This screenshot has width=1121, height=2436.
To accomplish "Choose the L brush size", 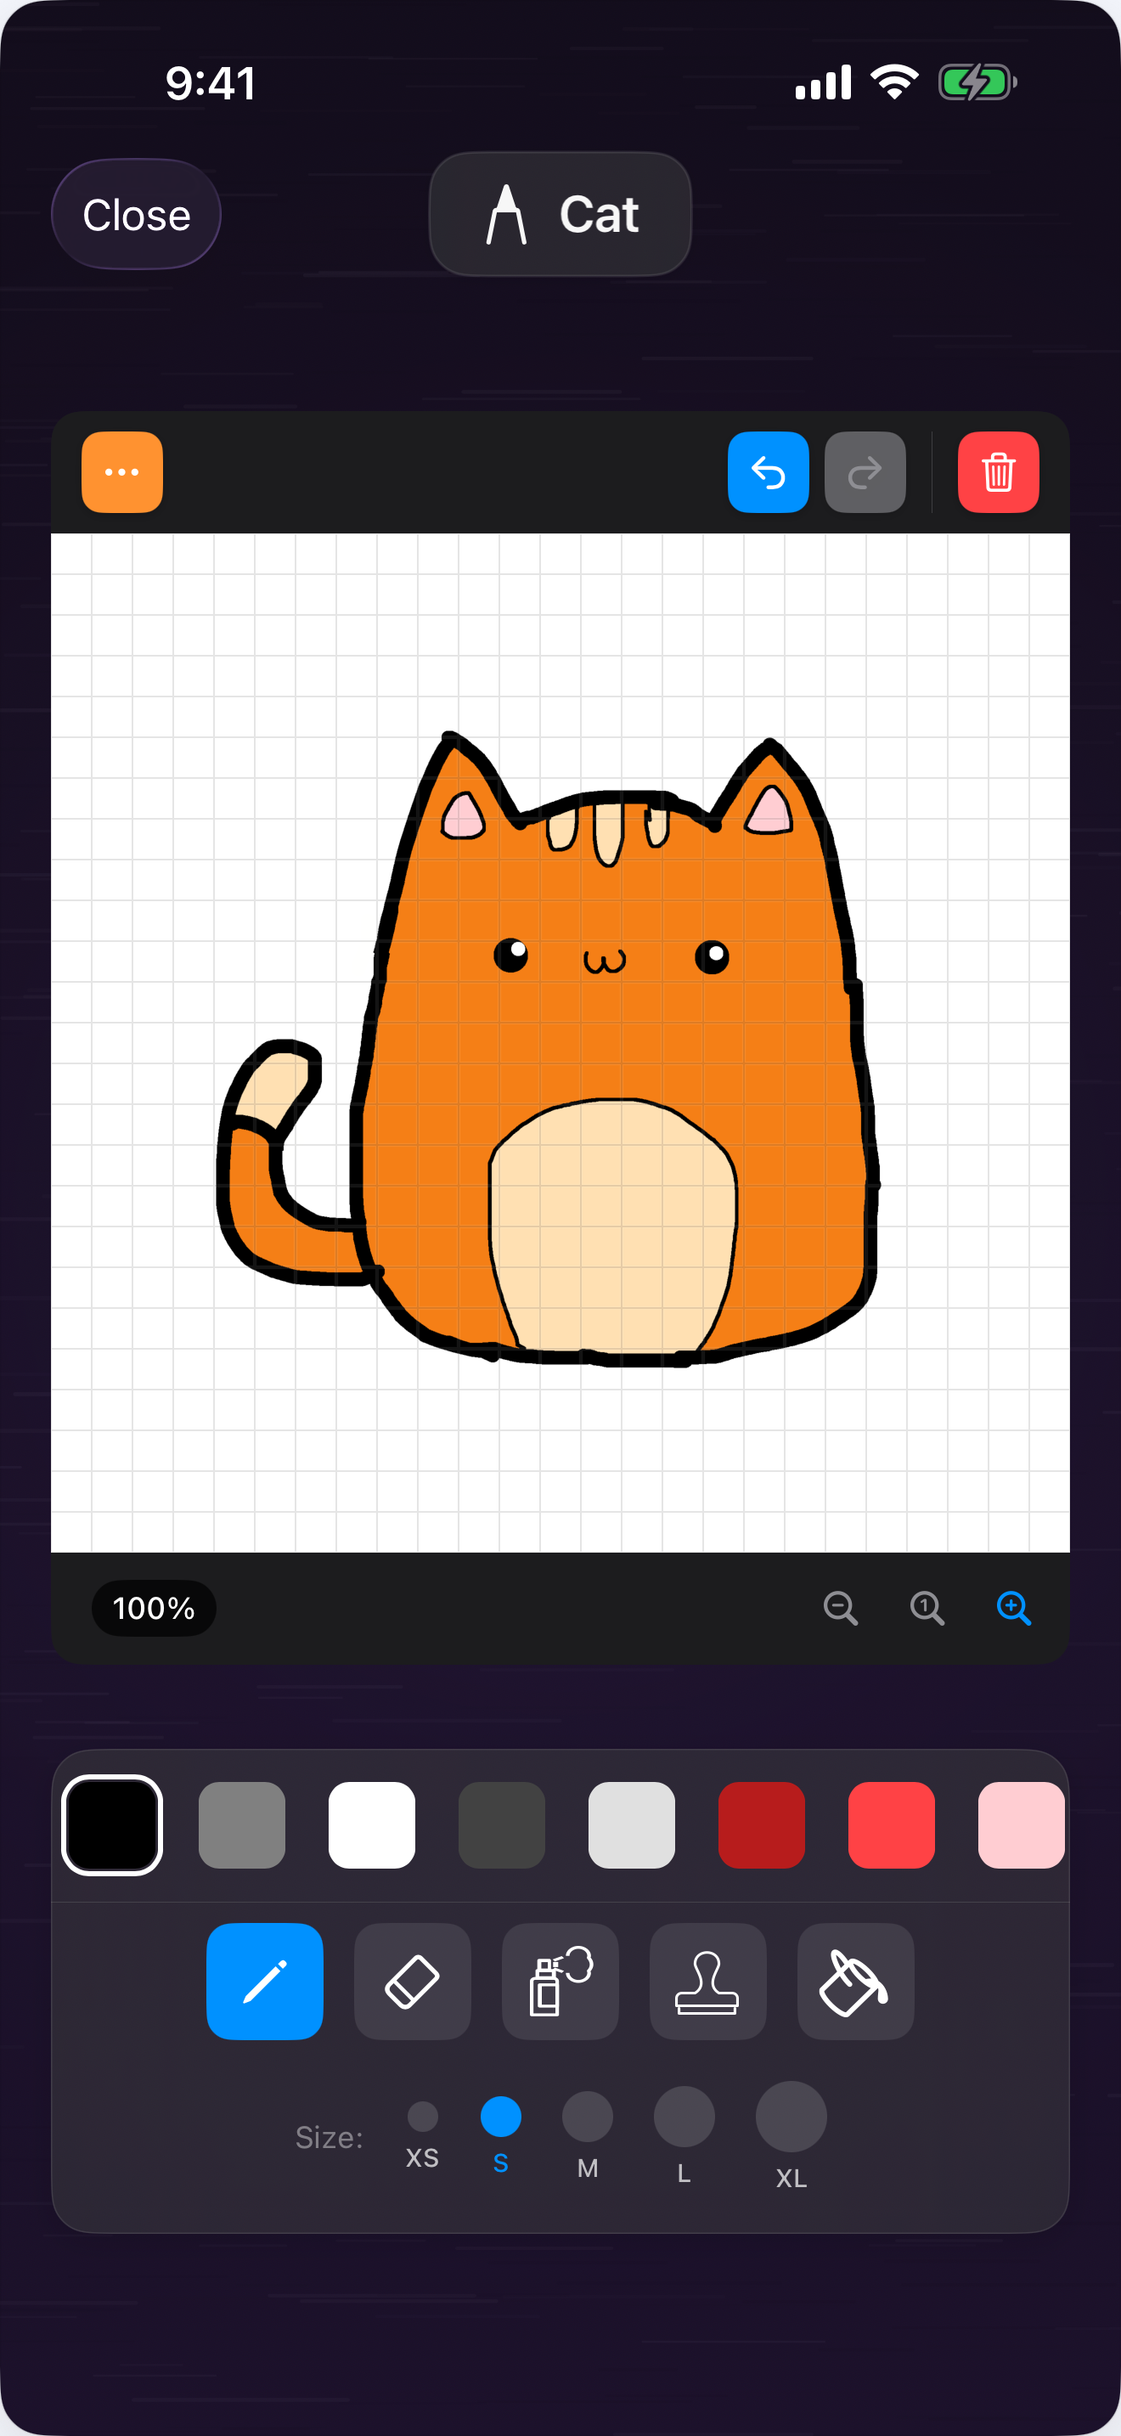I will (x=684, y=2135).
